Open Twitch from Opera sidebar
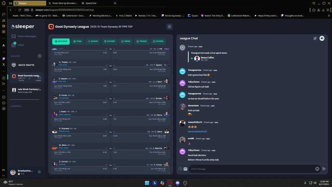 (x=4, y=59)
